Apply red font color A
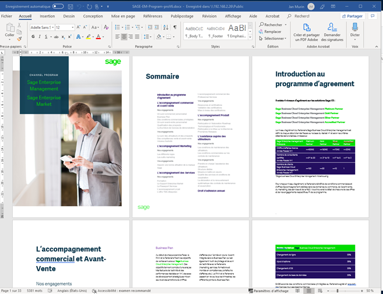 pyautogui.click(x=98, y=37)
